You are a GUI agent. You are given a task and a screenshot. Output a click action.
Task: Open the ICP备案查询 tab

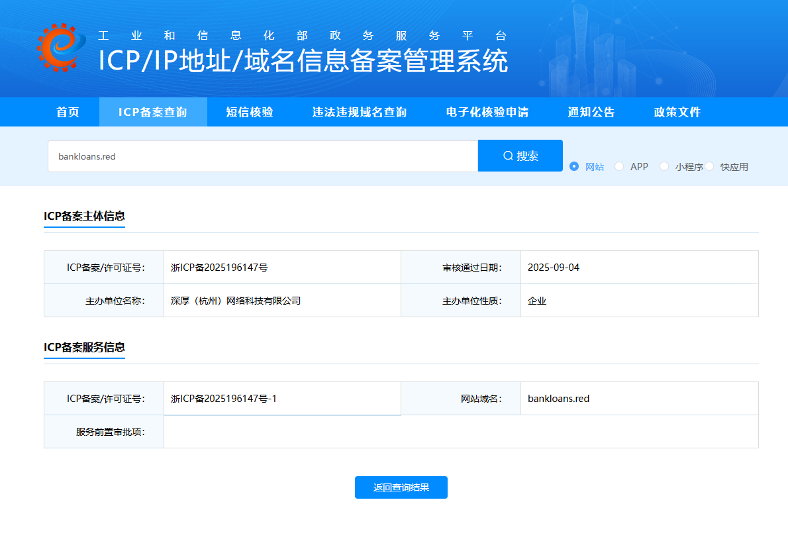(153, 112)
